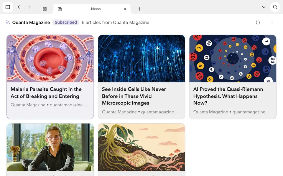Go back with the left arrow
This screenshot has height=176, width=283.
(19, 7)
